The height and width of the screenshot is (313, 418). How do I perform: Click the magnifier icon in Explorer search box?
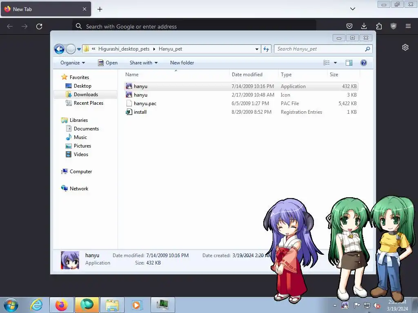tap(368, 49)
